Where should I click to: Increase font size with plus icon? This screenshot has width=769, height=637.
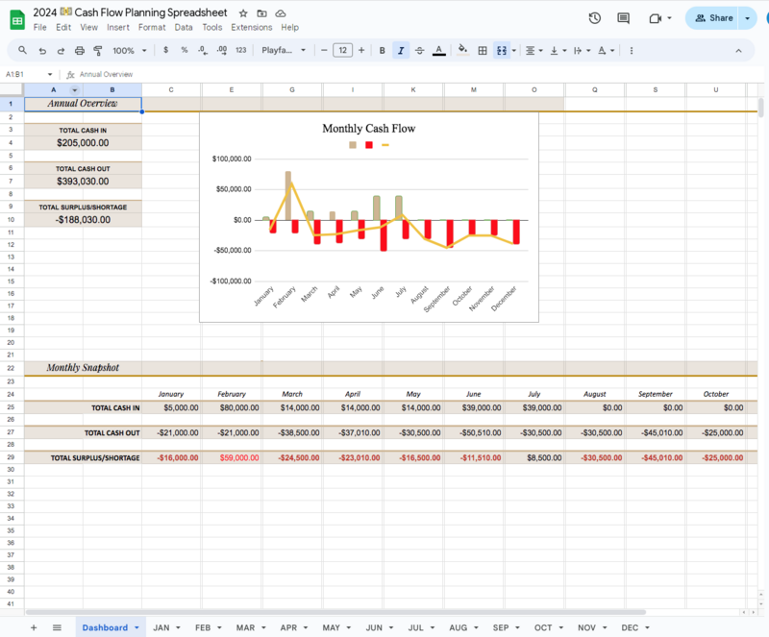coord(361,50)
